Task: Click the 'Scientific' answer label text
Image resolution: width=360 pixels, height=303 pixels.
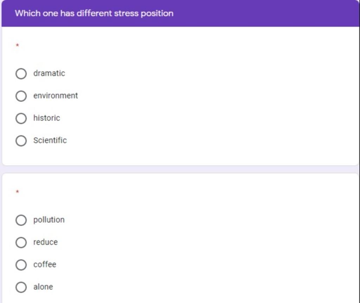Action: [x=50, y=140]
